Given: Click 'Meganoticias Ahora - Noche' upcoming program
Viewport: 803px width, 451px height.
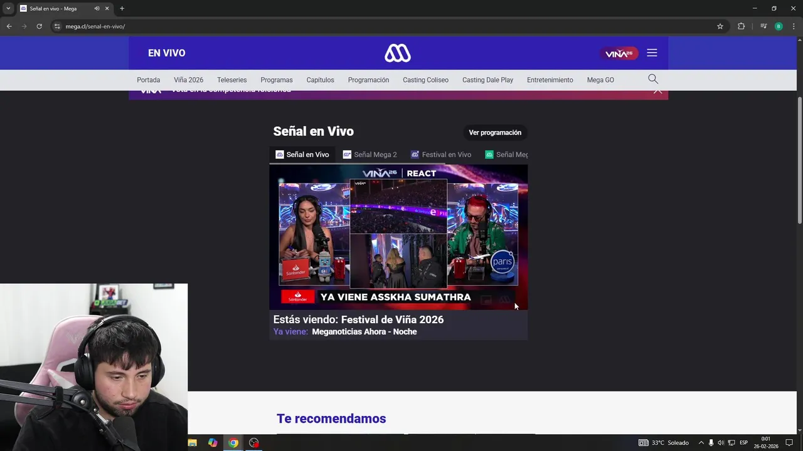Looking at the screenshot, I should pos(364,332).
